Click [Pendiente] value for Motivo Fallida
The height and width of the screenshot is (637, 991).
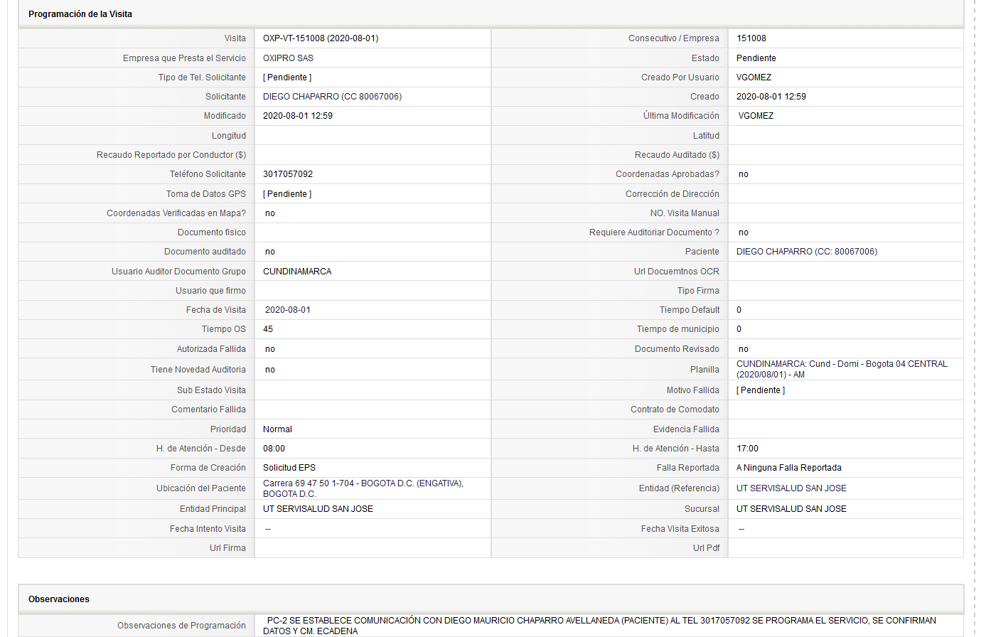(761, 390)
